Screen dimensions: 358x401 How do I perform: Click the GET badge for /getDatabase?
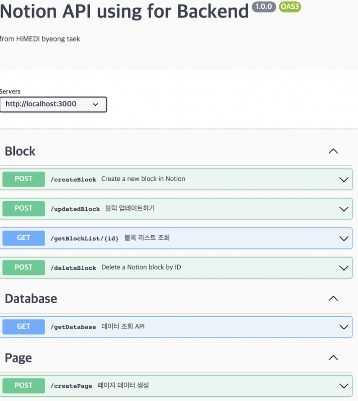coord(23,327)
